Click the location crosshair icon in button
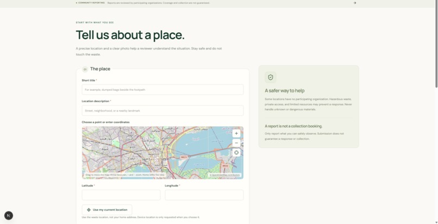The image size is (438, 224). (89, 210)
